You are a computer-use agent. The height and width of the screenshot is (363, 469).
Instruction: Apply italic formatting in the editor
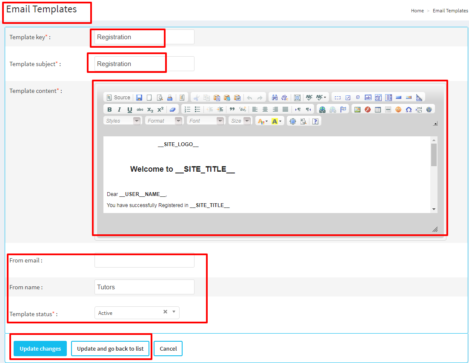[x=120, y=109]
